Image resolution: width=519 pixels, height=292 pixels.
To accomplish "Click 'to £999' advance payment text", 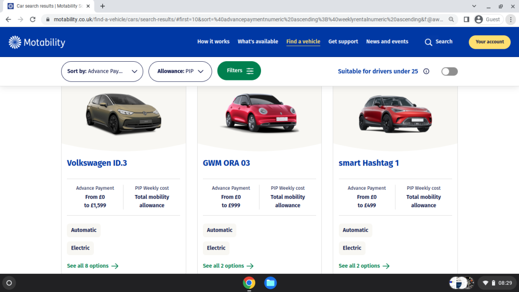I will coord(231,205).
